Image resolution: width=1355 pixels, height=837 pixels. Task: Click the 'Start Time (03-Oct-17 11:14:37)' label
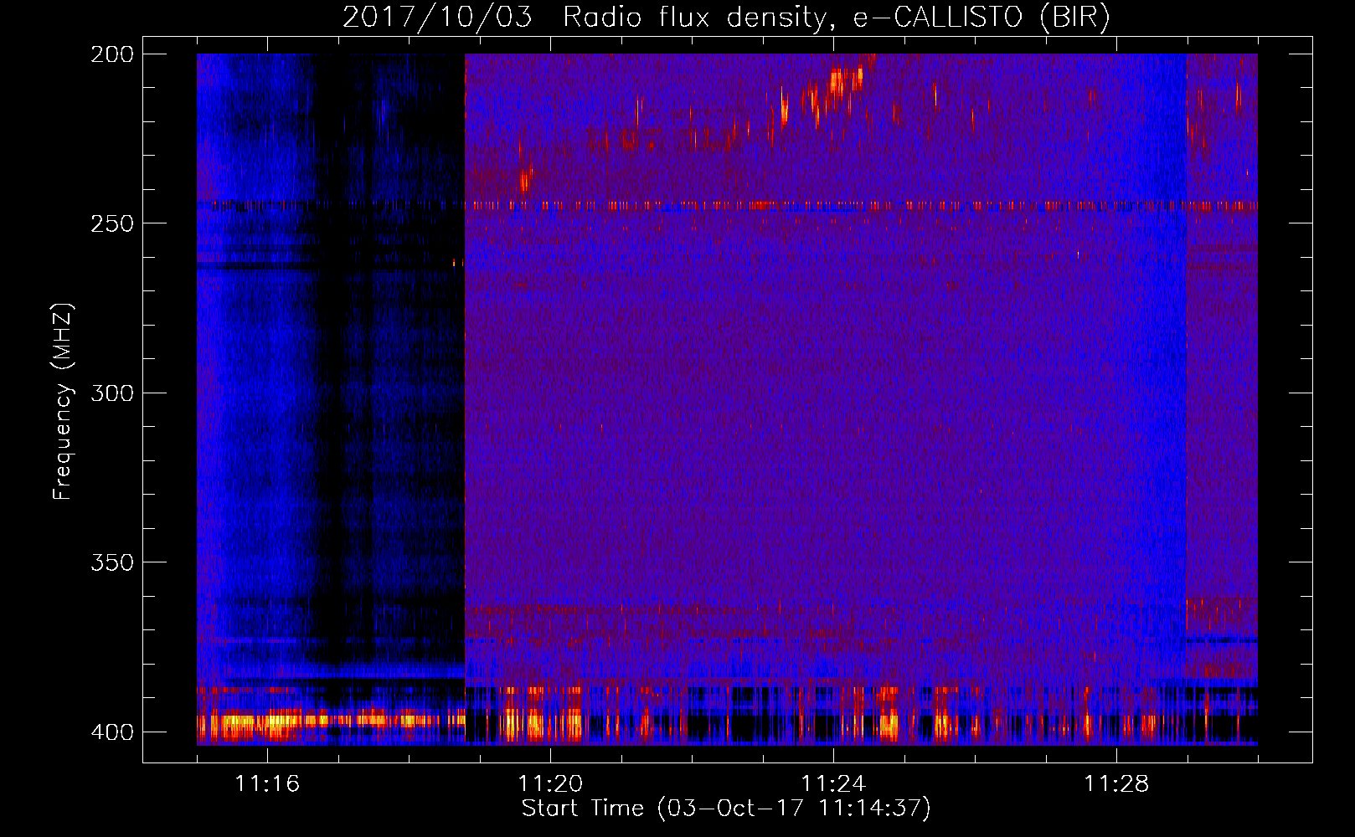pos(726,809)
